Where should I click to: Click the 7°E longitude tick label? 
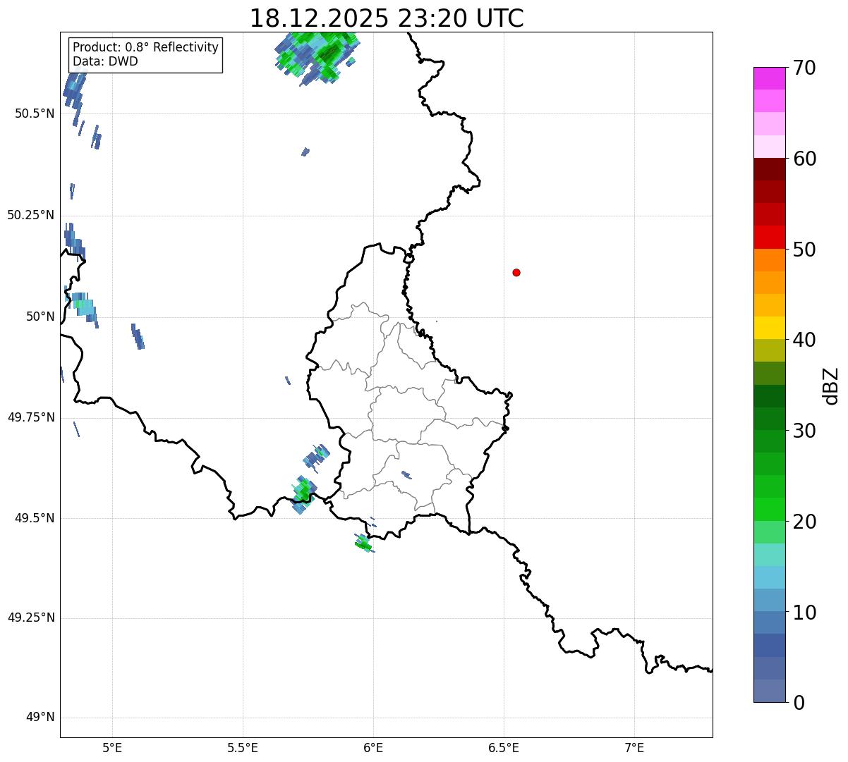[x=634, y=748]
